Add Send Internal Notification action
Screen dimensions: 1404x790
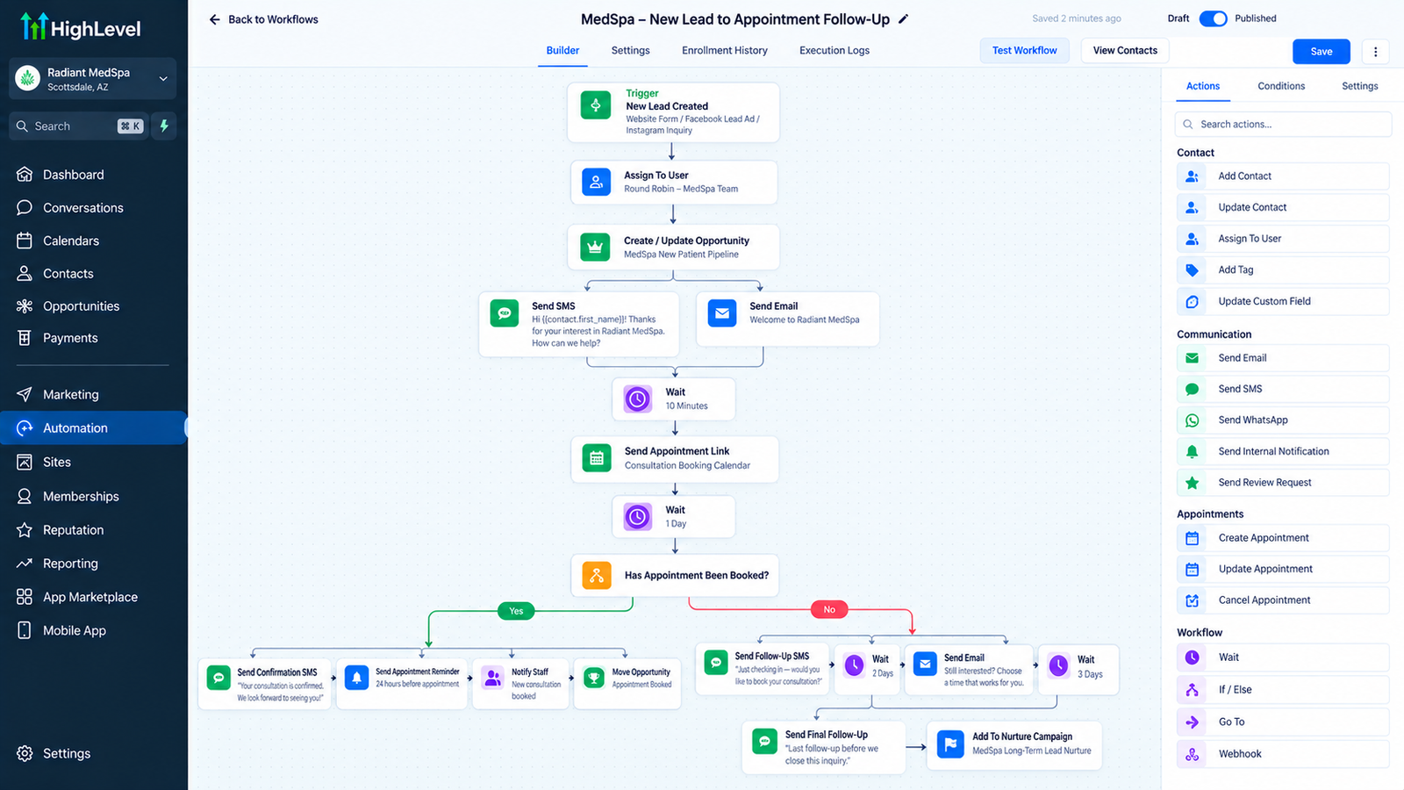tap(1283, 452)
